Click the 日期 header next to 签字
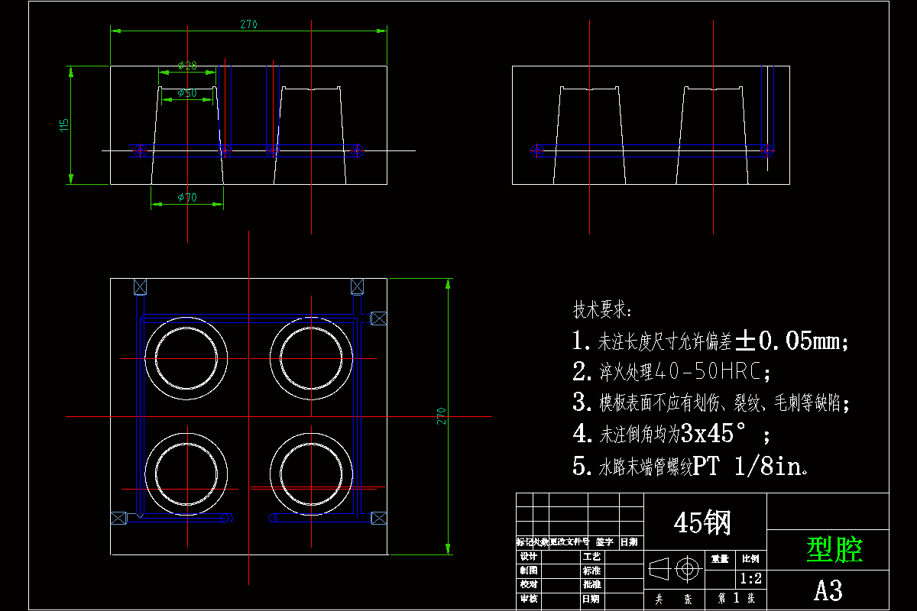Screen dimensions: 917x611 (x=630, y=542)
